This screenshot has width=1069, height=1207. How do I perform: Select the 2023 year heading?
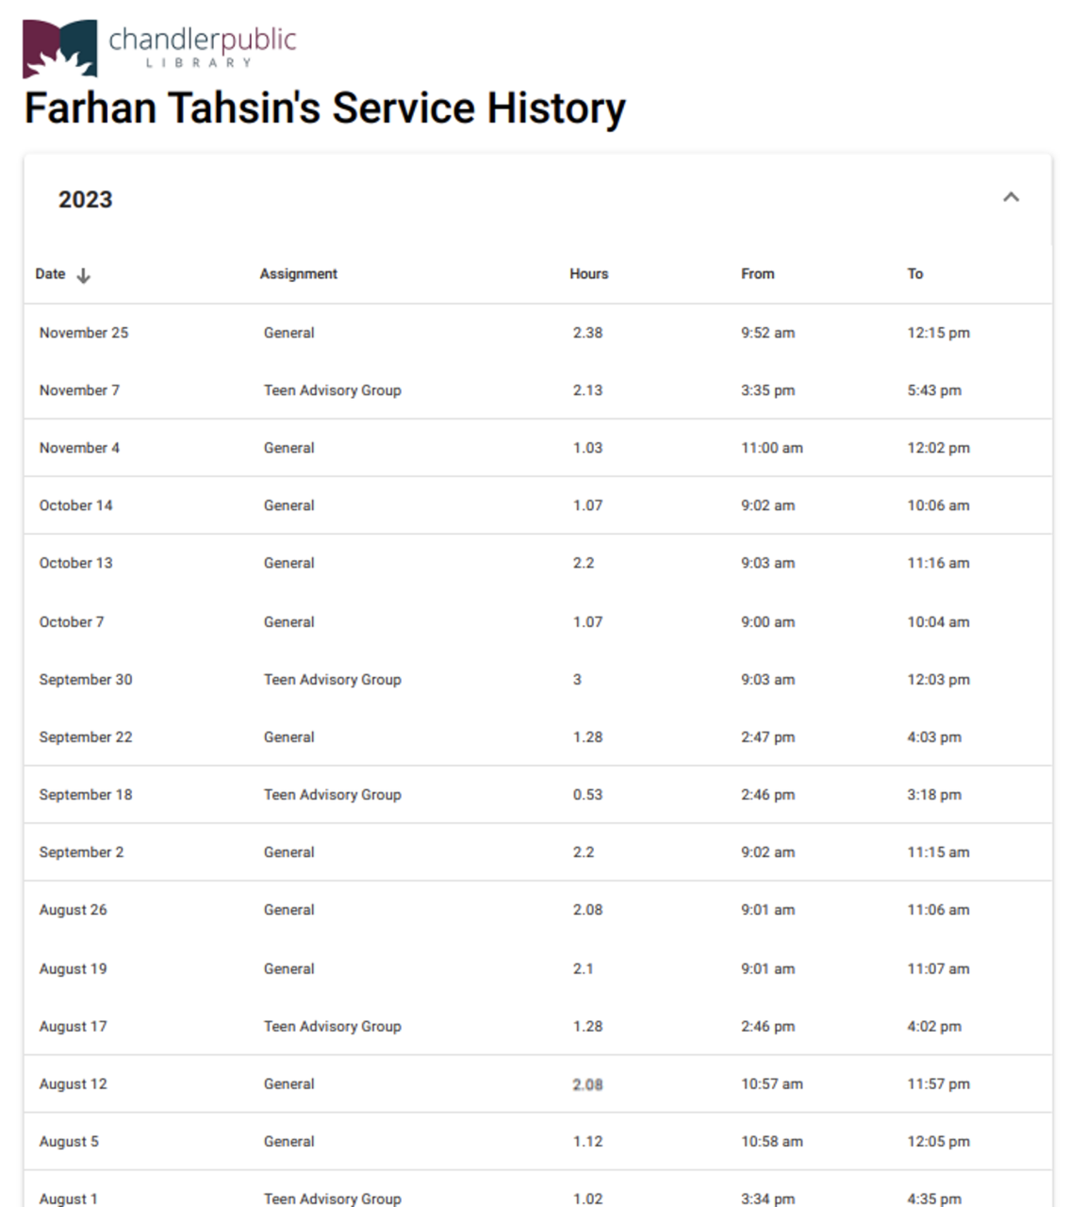point(85,200)
